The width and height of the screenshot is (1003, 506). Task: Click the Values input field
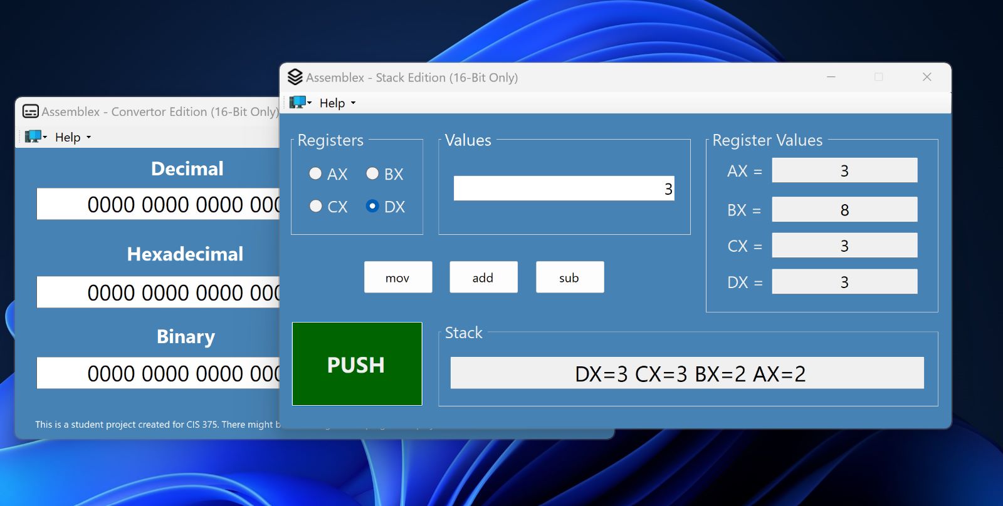coord(564,188)
